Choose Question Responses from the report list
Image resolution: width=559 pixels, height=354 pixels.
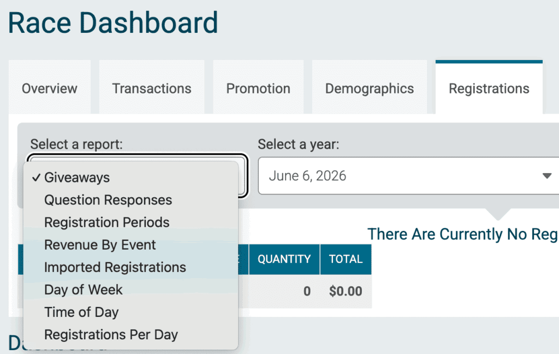pos(108,200)
